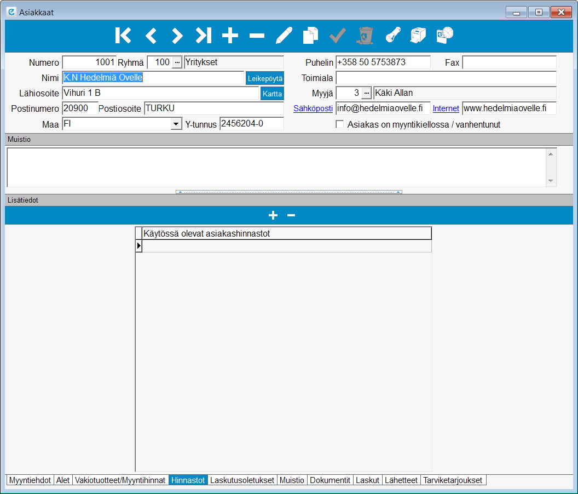Open the Vakiotuotteet/Myyntihinnat tab
The height and width of the screenshot is (494, 578).
(x=120, y=480)
